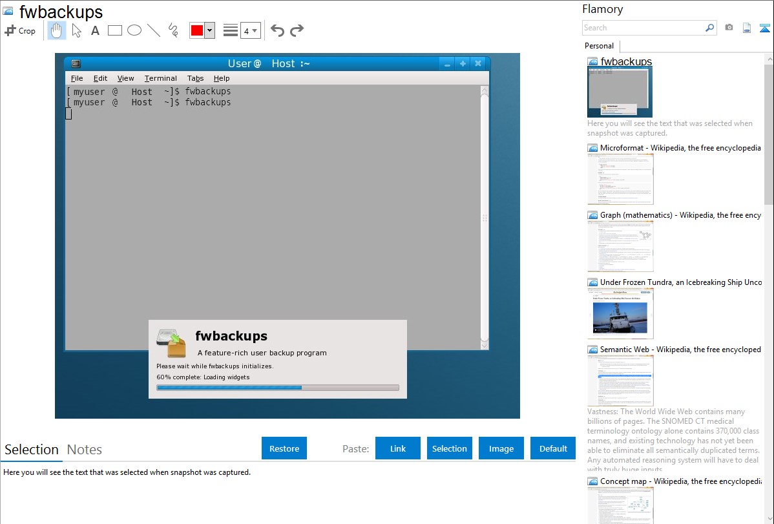Pick the rectangle shape tool
The height and width of the screenshot is (524, 774).
pyautogui.click(x=114, y=30)
